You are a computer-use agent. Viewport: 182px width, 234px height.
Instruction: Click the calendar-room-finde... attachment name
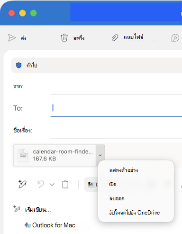[x=63, y=151]
